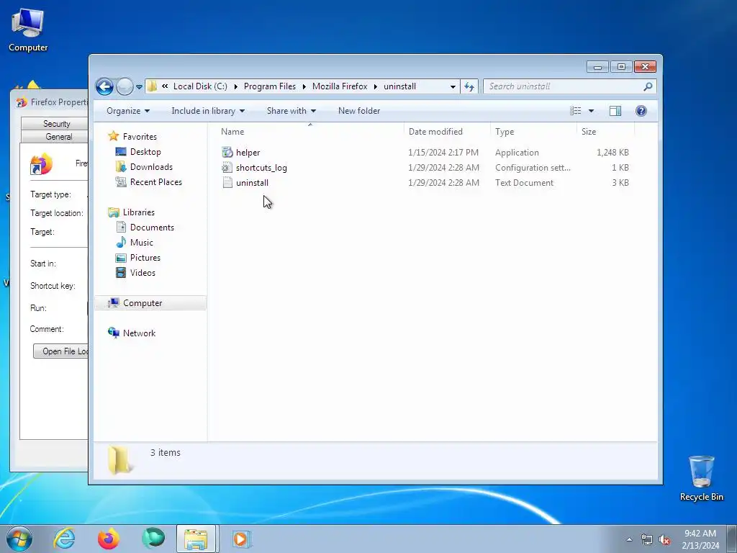Click the Computer desktop icon
737x553 pixels.
(28, 30)
